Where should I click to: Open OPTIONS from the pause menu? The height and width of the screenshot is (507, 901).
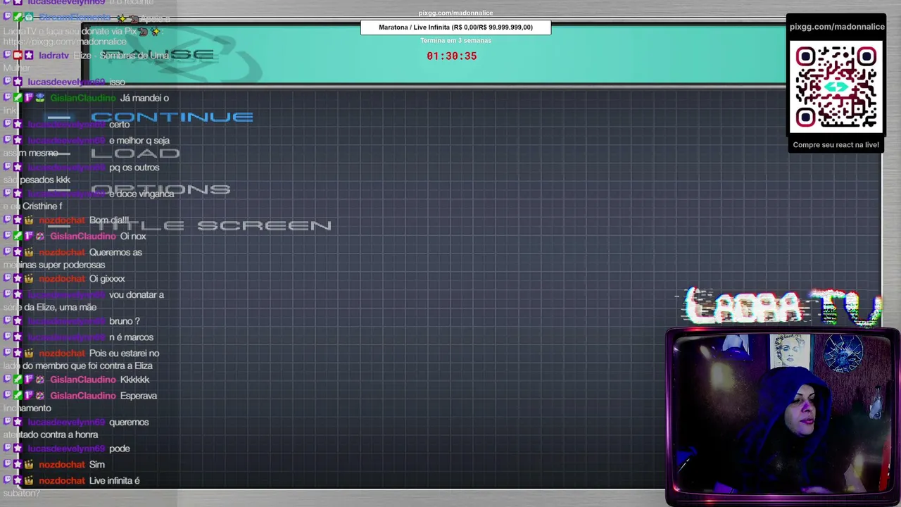(x=160, y=189)
